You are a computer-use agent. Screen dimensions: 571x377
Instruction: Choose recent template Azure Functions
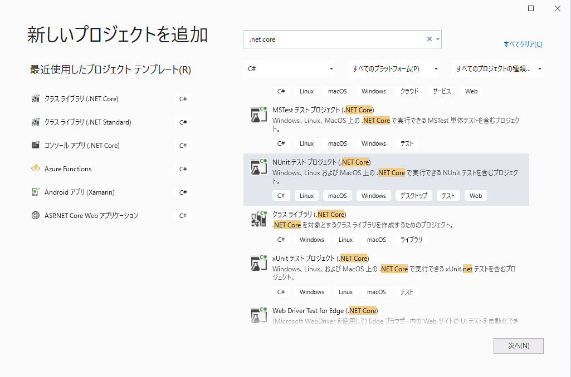tap(111, 168)
